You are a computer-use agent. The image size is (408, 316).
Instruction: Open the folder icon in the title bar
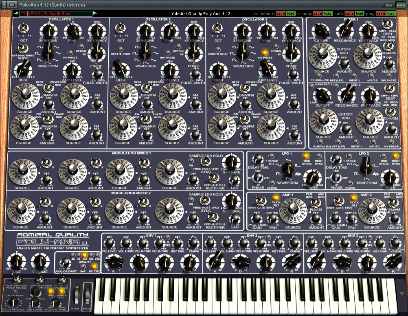tap(12, 5)
